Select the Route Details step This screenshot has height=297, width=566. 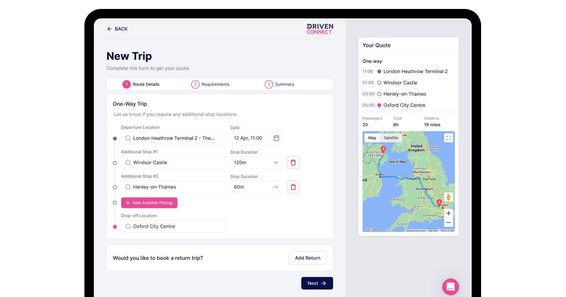(x=141, y=84)
